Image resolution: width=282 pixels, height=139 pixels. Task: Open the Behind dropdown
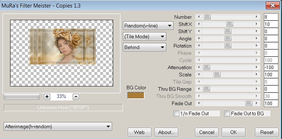[x=145, y=47]
